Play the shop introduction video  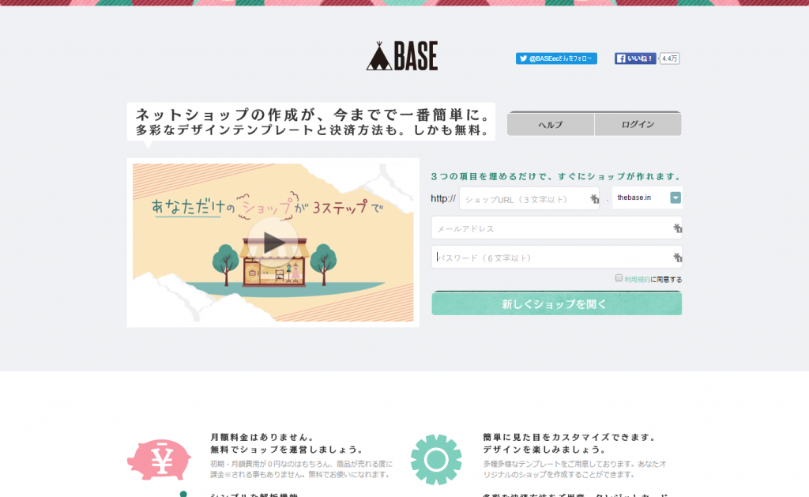[273, 242]
